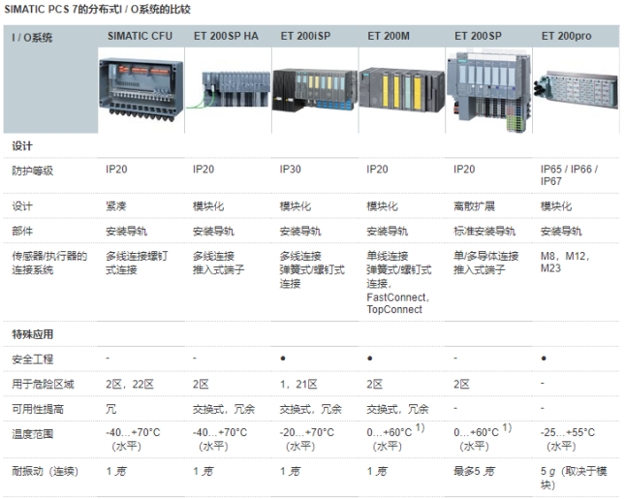The width and height of the screenshot is (625, 499).
Task: Select the ET 200SP column header
Action: tap(478, 36)
